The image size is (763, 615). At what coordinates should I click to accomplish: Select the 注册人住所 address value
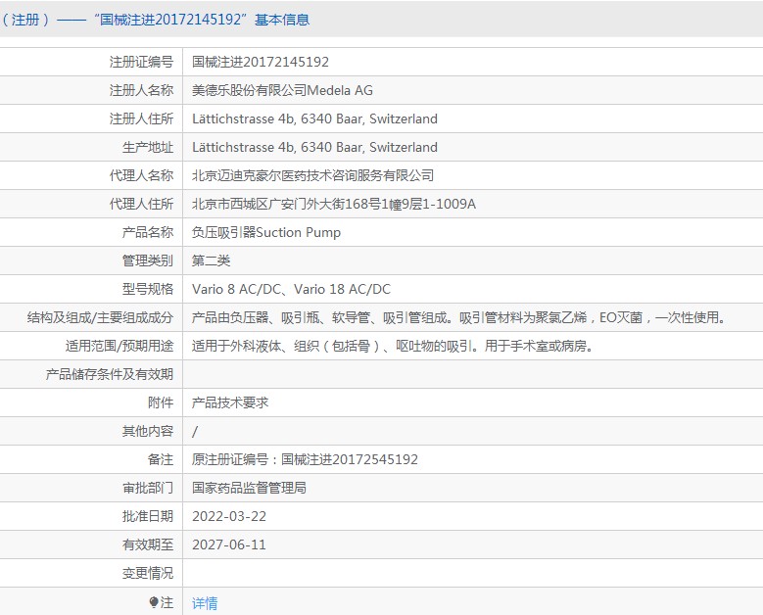coord(314,118)
